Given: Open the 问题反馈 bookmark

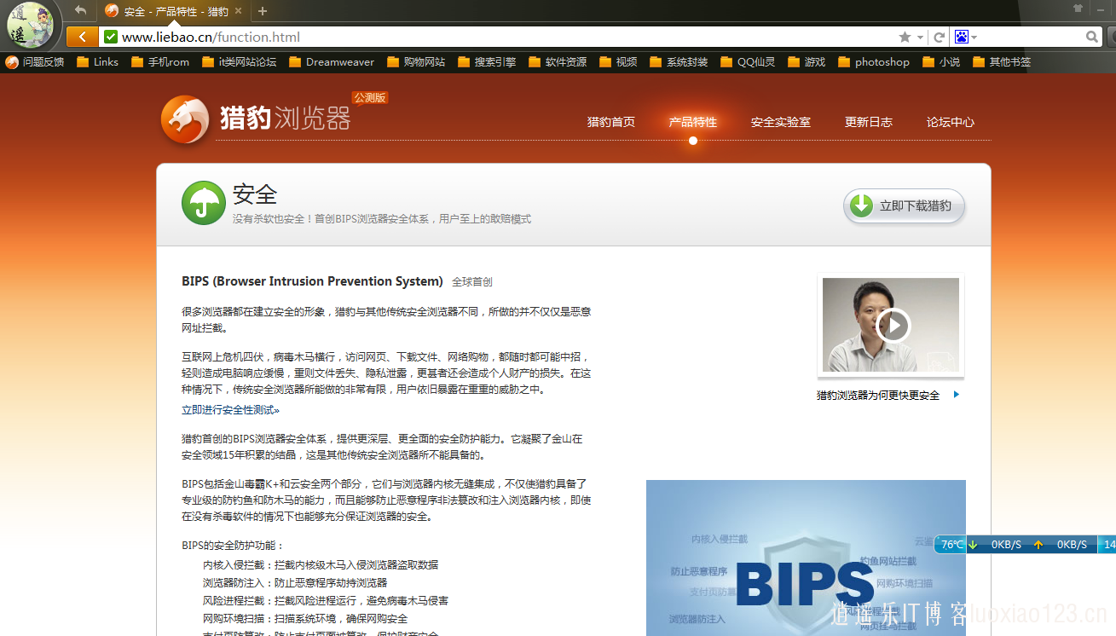Looking at the screenshot, I should tap(35, 61).
